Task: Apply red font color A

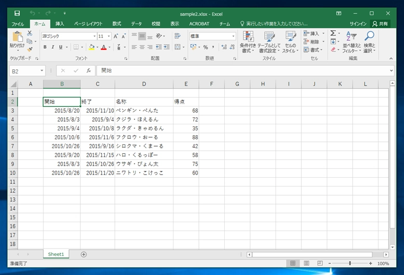Action: 104,47
